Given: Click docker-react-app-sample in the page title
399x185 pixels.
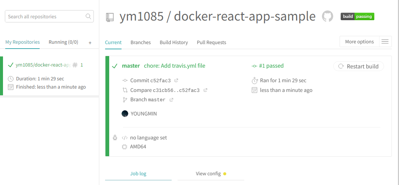Looking at the screenshot, I should (245, 16).
